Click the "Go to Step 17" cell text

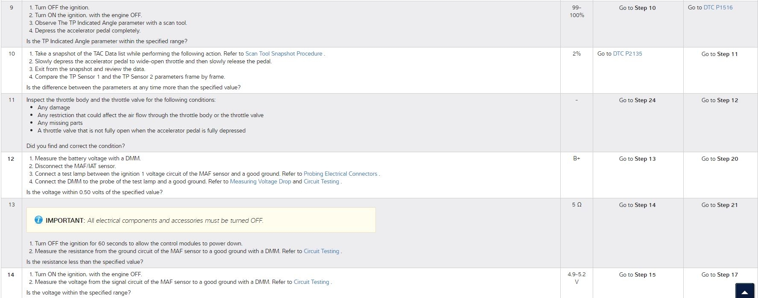click(720, 275)
